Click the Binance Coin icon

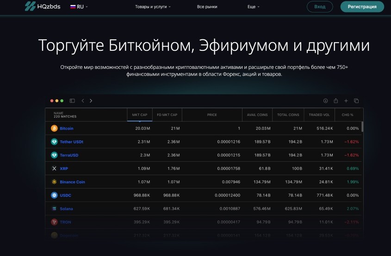click(x=54, y=182)
